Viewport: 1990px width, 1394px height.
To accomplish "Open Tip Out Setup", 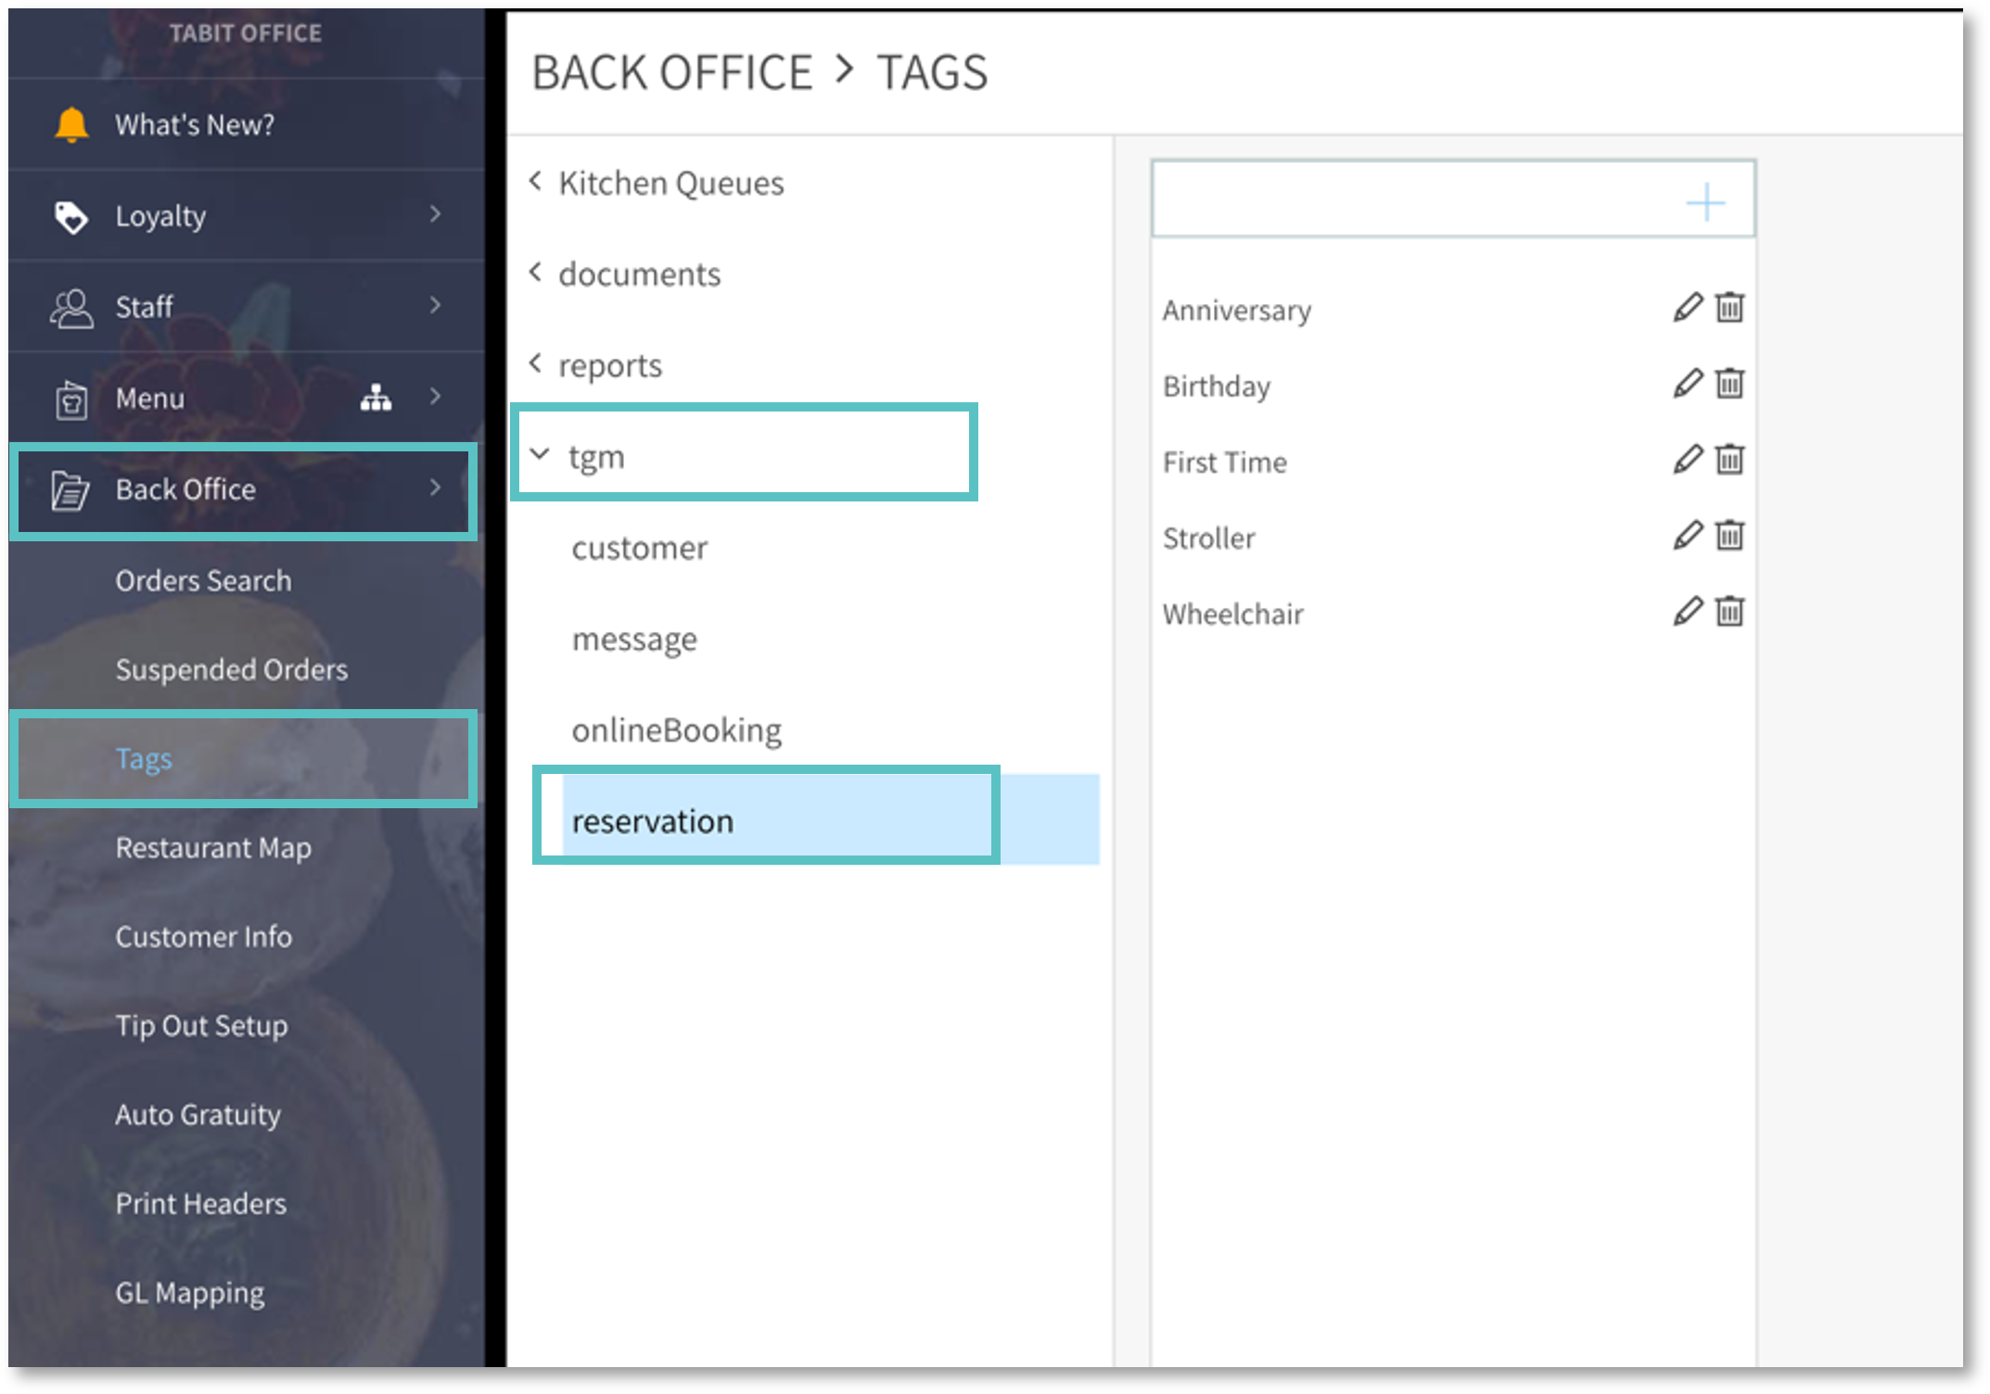I will click(201, 1025).
